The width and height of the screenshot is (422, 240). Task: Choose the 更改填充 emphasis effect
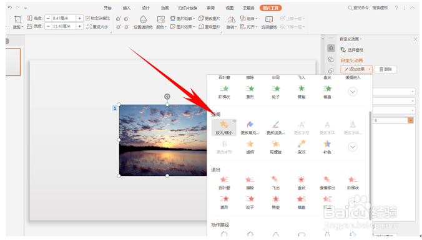coord(250,127)
